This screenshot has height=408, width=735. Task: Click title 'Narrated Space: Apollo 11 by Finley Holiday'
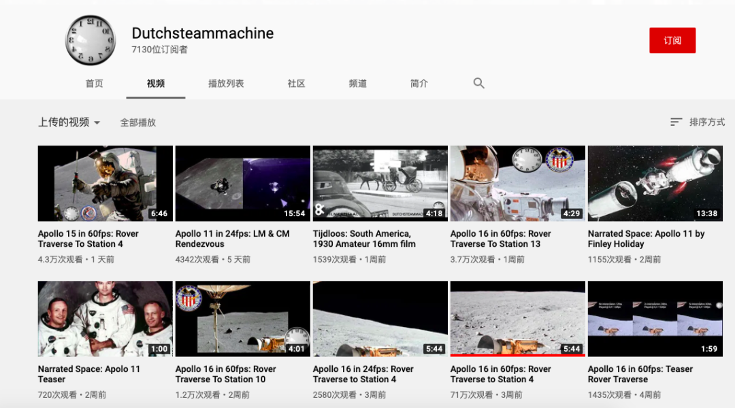pos(646,239)
